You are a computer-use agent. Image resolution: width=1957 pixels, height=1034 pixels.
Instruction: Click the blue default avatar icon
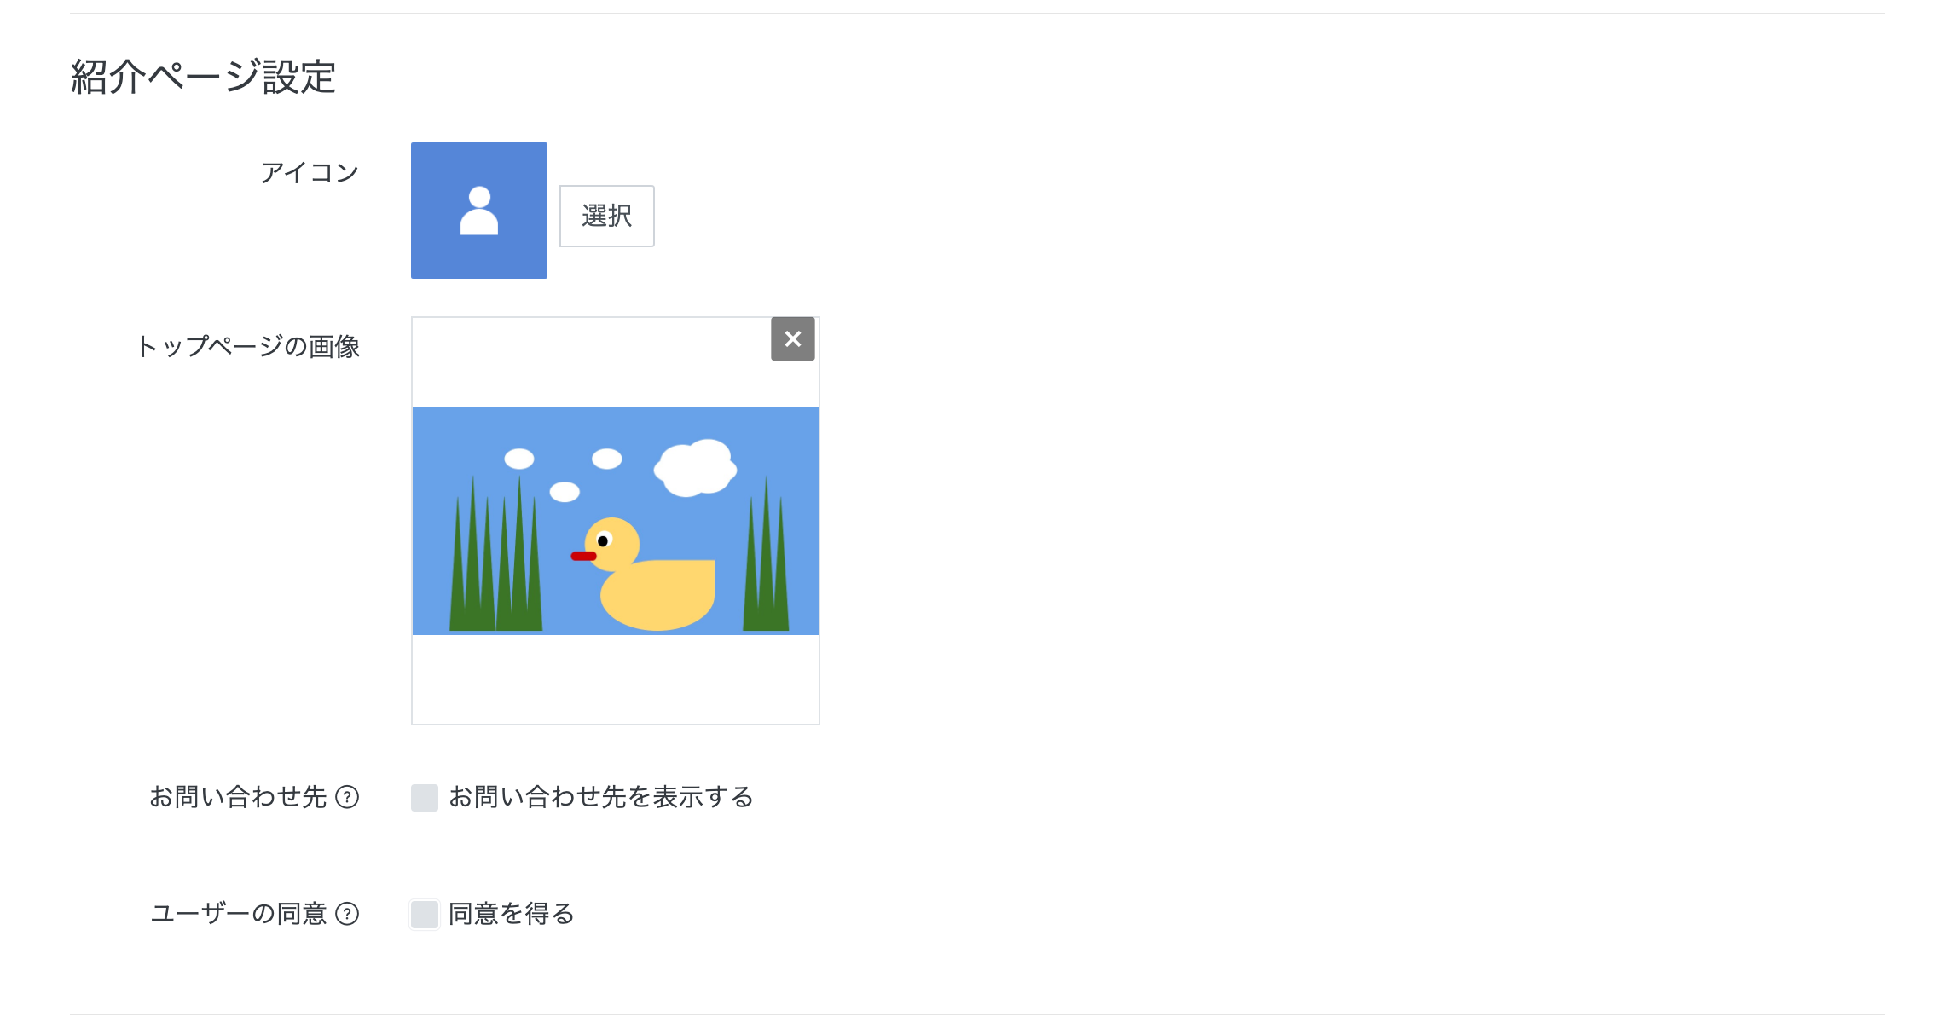(x=478, y=210)
